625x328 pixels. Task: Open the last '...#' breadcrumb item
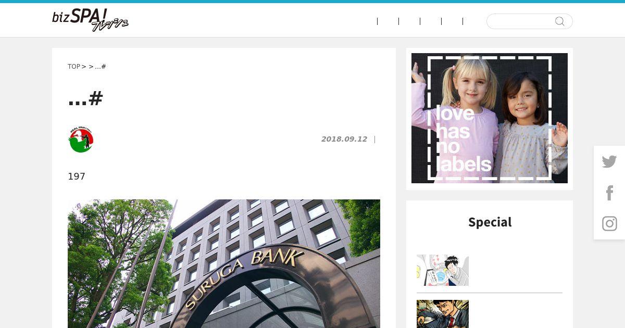click(101, 67)
